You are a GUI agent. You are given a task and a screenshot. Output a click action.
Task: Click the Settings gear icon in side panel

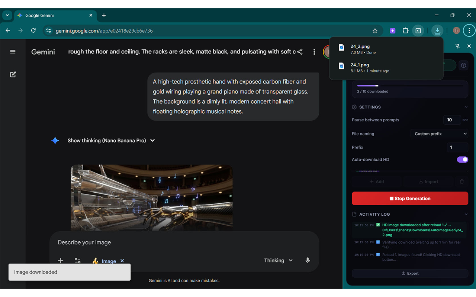(354, 107)
